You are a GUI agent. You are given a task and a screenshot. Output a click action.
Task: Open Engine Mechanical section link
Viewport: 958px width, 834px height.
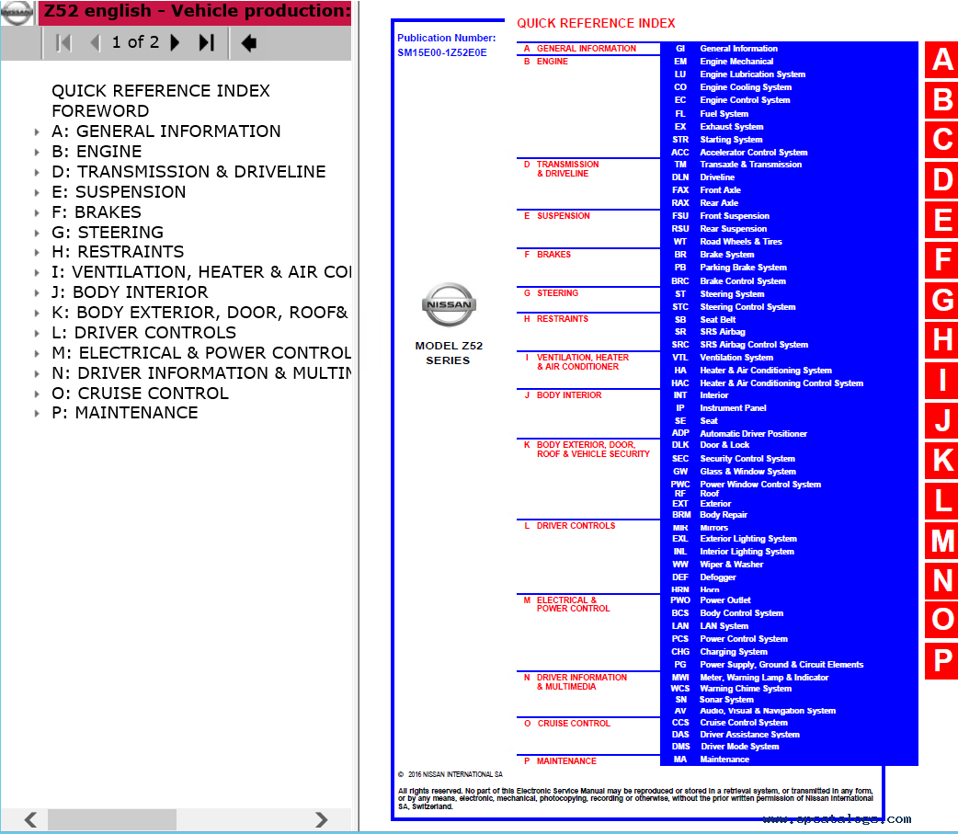[736, 61]
